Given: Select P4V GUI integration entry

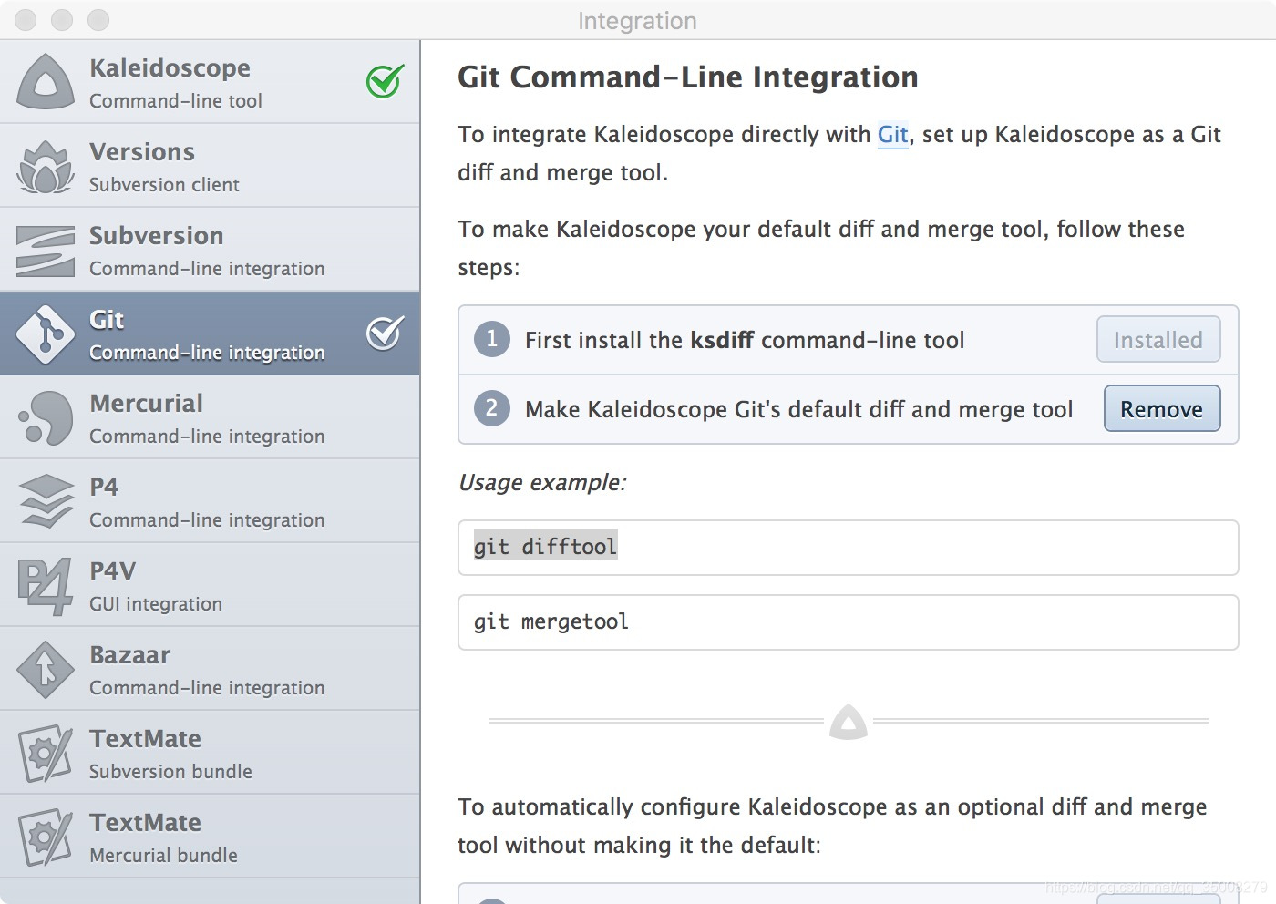Looking at the screenshot, I should [x=210, y=585].
